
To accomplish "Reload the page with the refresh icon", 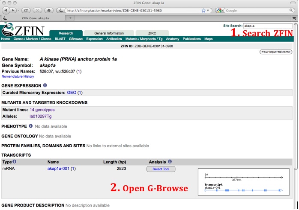I will tap(25, 10).
